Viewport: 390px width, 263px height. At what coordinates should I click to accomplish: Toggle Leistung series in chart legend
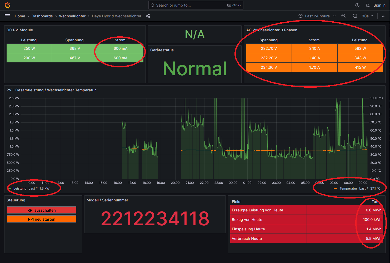click(20, 188)
